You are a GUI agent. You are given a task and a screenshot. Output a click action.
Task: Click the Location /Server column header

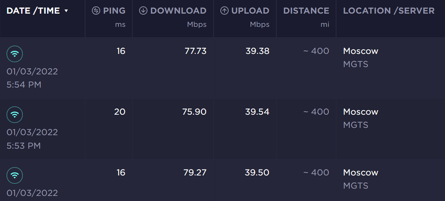point(389,11)
